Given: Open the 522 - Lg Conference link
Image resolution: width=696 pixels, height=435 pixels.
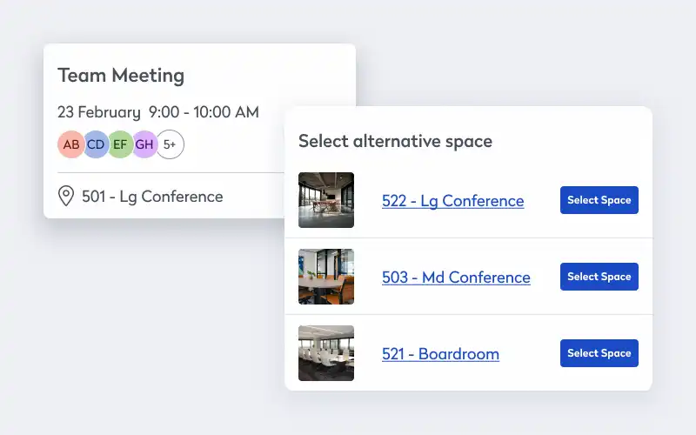Looking at the screenshot, I should click(452, 201).
